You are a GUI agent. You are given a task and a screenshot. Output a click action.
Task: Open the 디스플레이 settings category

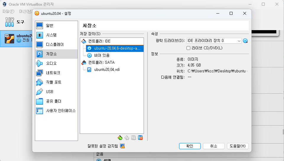coord(56,44)
